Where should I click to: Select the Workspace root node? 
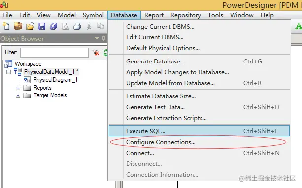click(x=28, y=64)
